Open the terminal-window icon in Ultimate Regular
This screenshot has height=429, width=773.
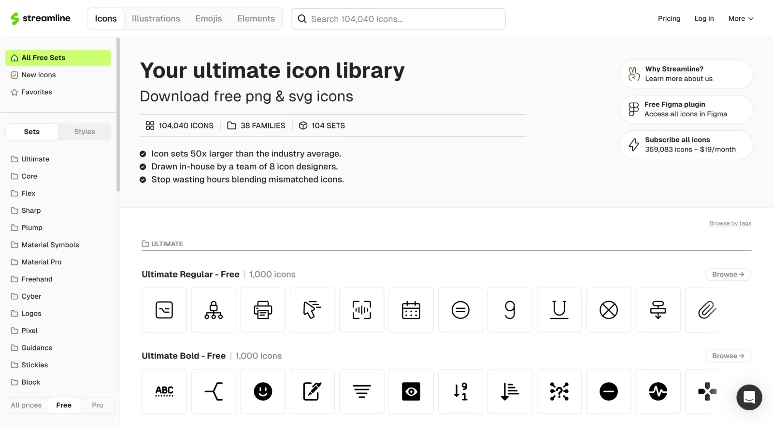[164, 310]
